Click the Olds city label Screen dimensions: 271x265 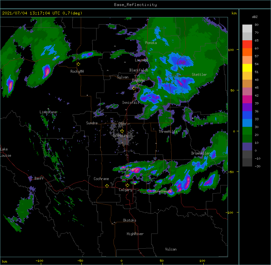122,124
